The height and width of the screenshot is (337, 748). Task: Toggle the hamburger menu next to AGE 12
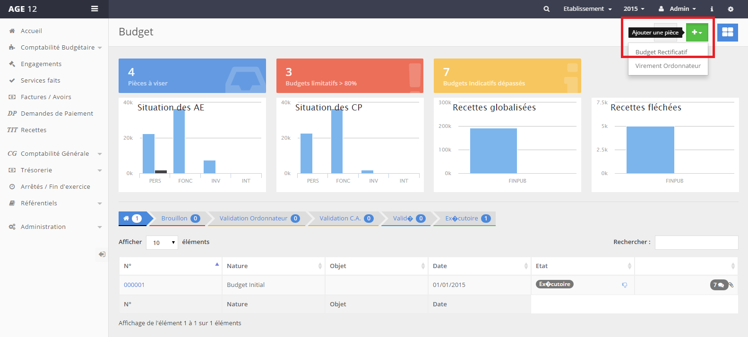pos(95,9)
